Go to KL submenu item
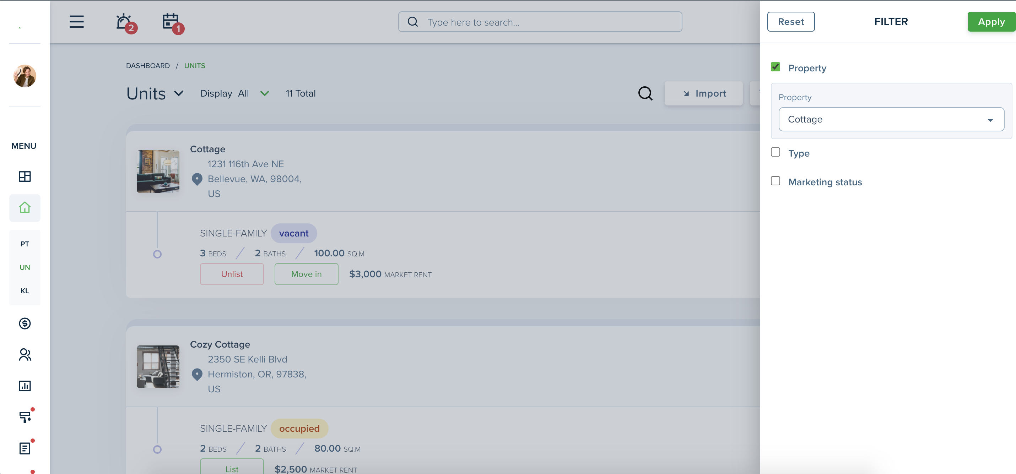1016x474 pixels. (x=25, y=291)
